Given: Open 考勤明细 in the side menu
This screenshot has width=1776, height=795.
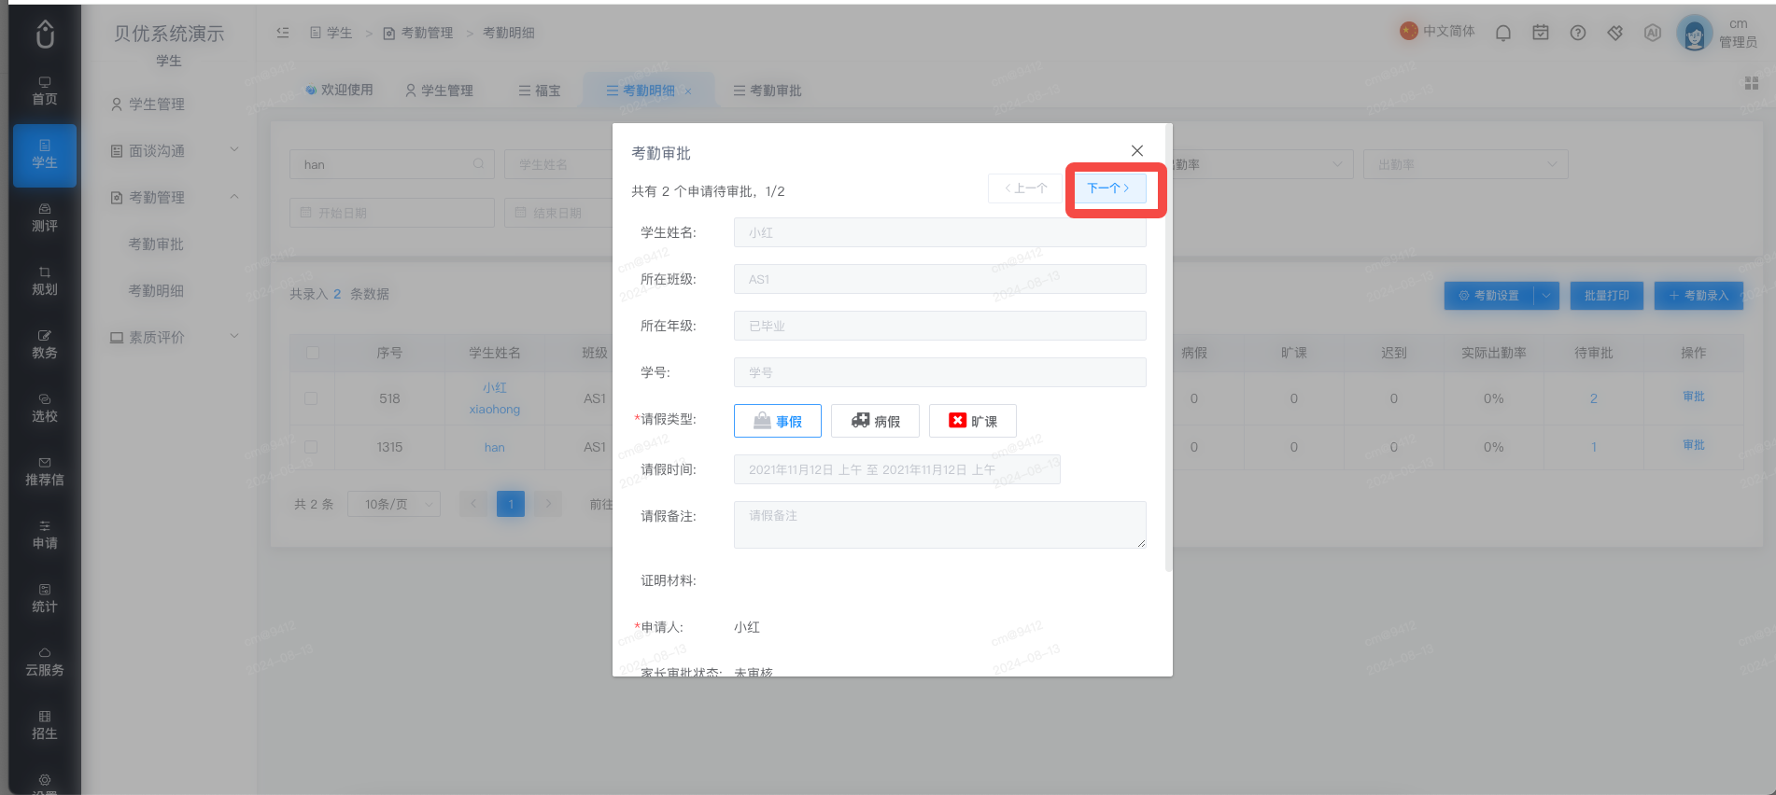Looking at the screenshot, I should (x=156, y=290).
